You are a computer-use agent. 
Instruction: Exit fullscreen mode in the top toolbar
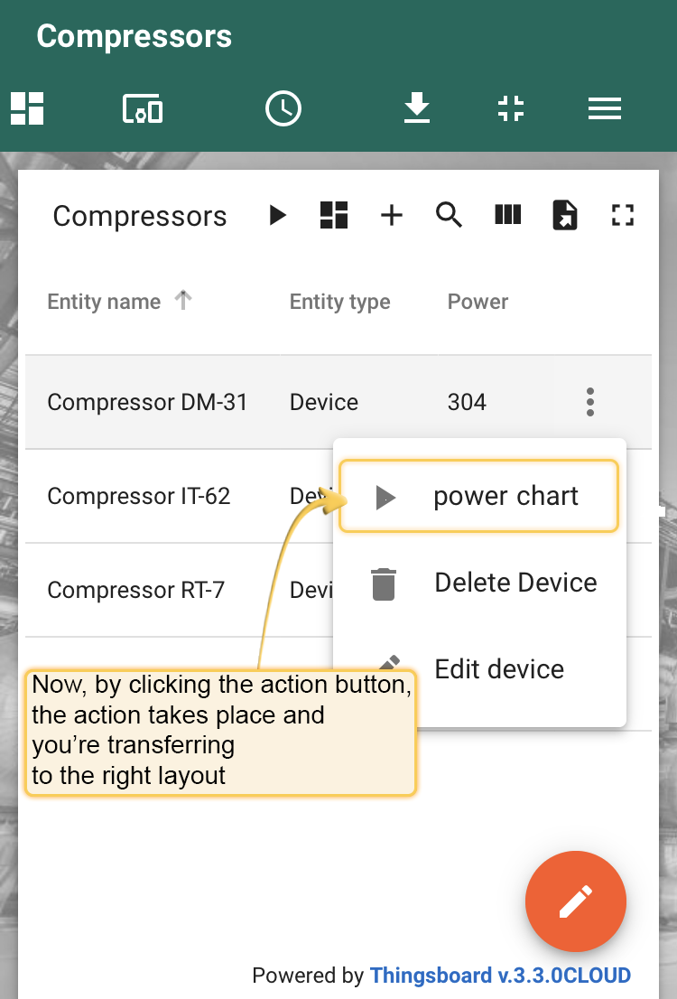tap(511, 108)
